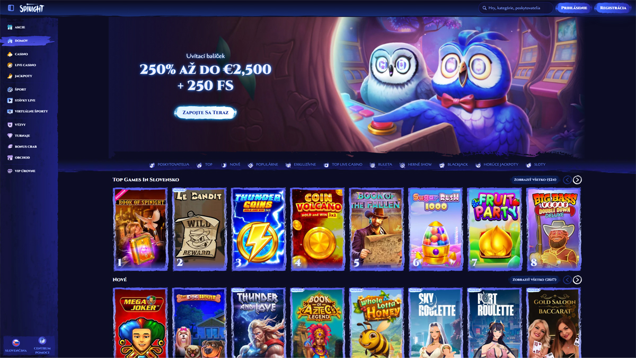Collapse the sidebar with the panel icon
636x358 pixels.
(x=11, y=8)
